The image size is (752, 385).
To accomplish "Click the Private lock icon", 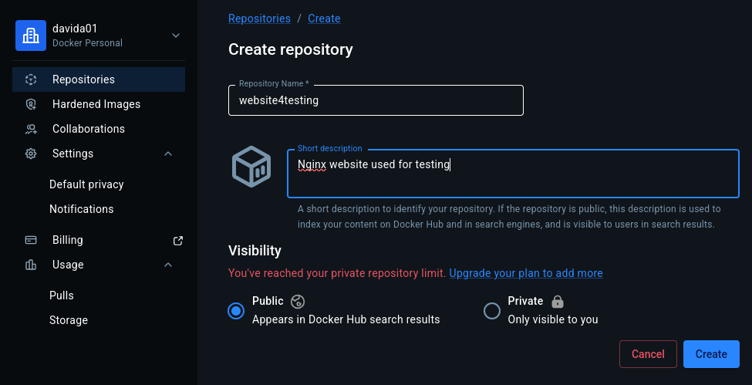I will [558, 302].
